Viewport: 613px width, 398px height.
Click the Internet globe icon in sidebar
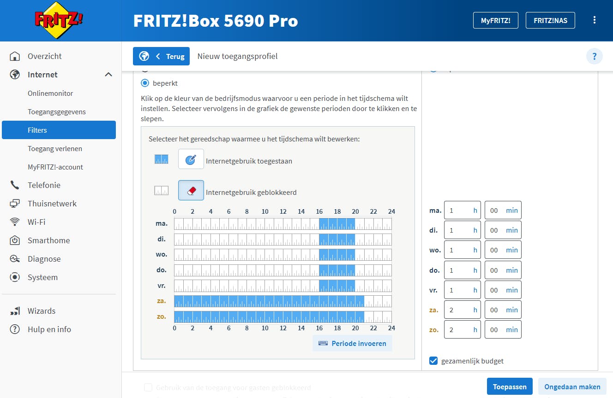coord(15,75)
